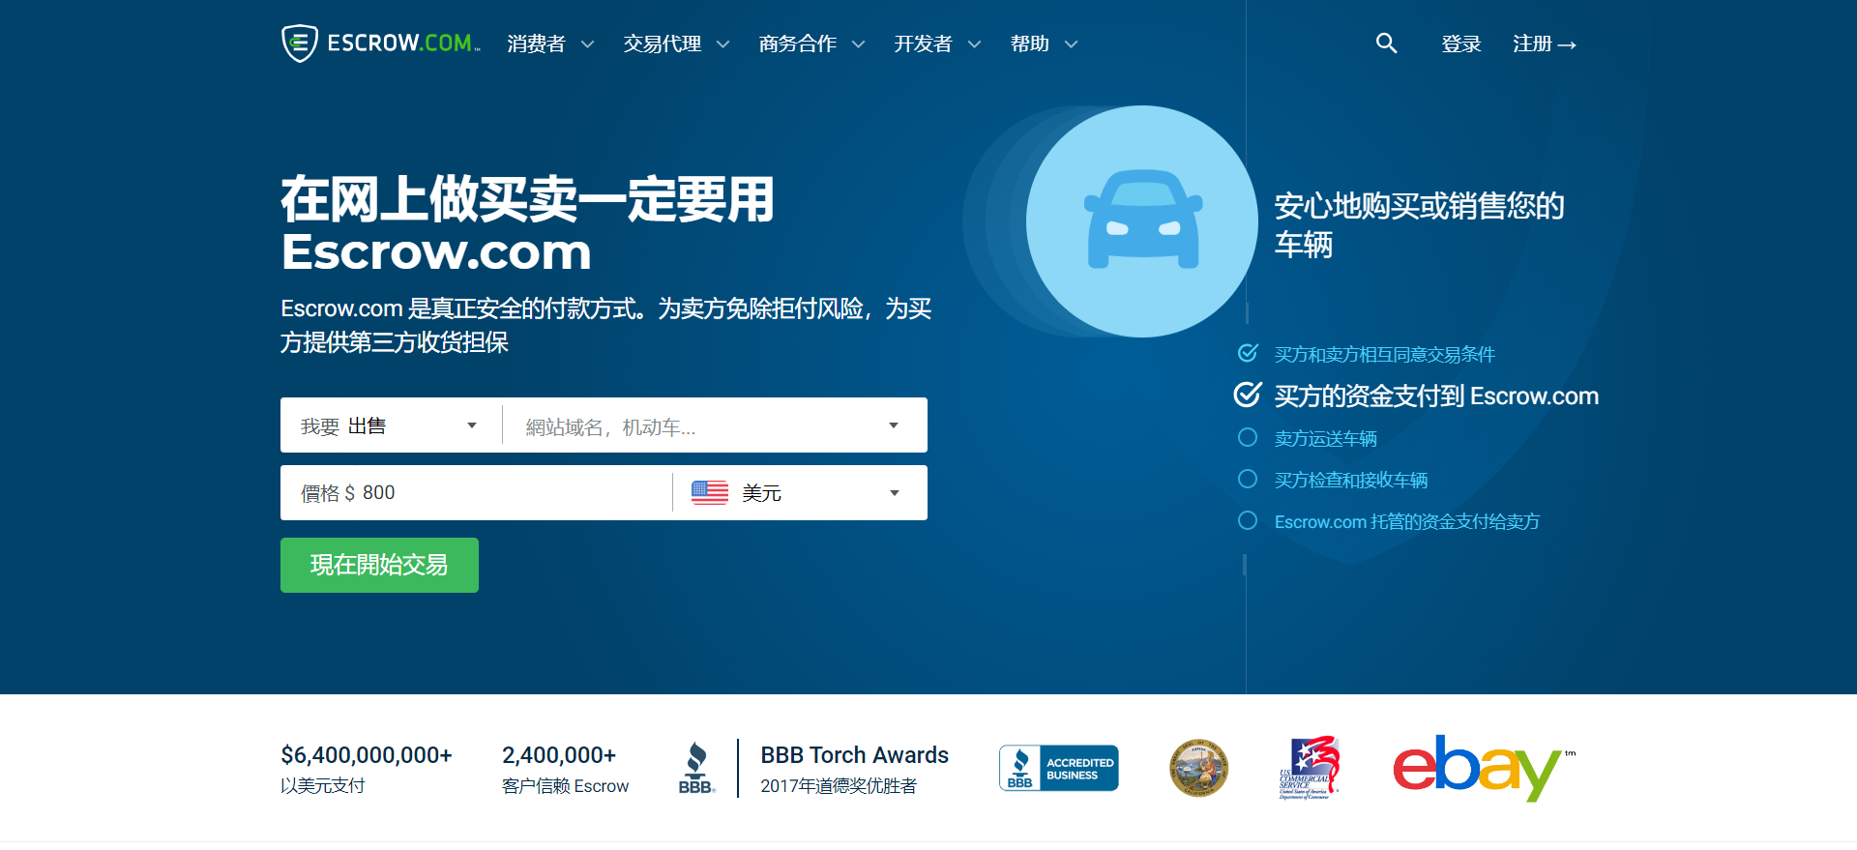
Task: Open the 我要 出售 dropdown
Action: point(390,425)
